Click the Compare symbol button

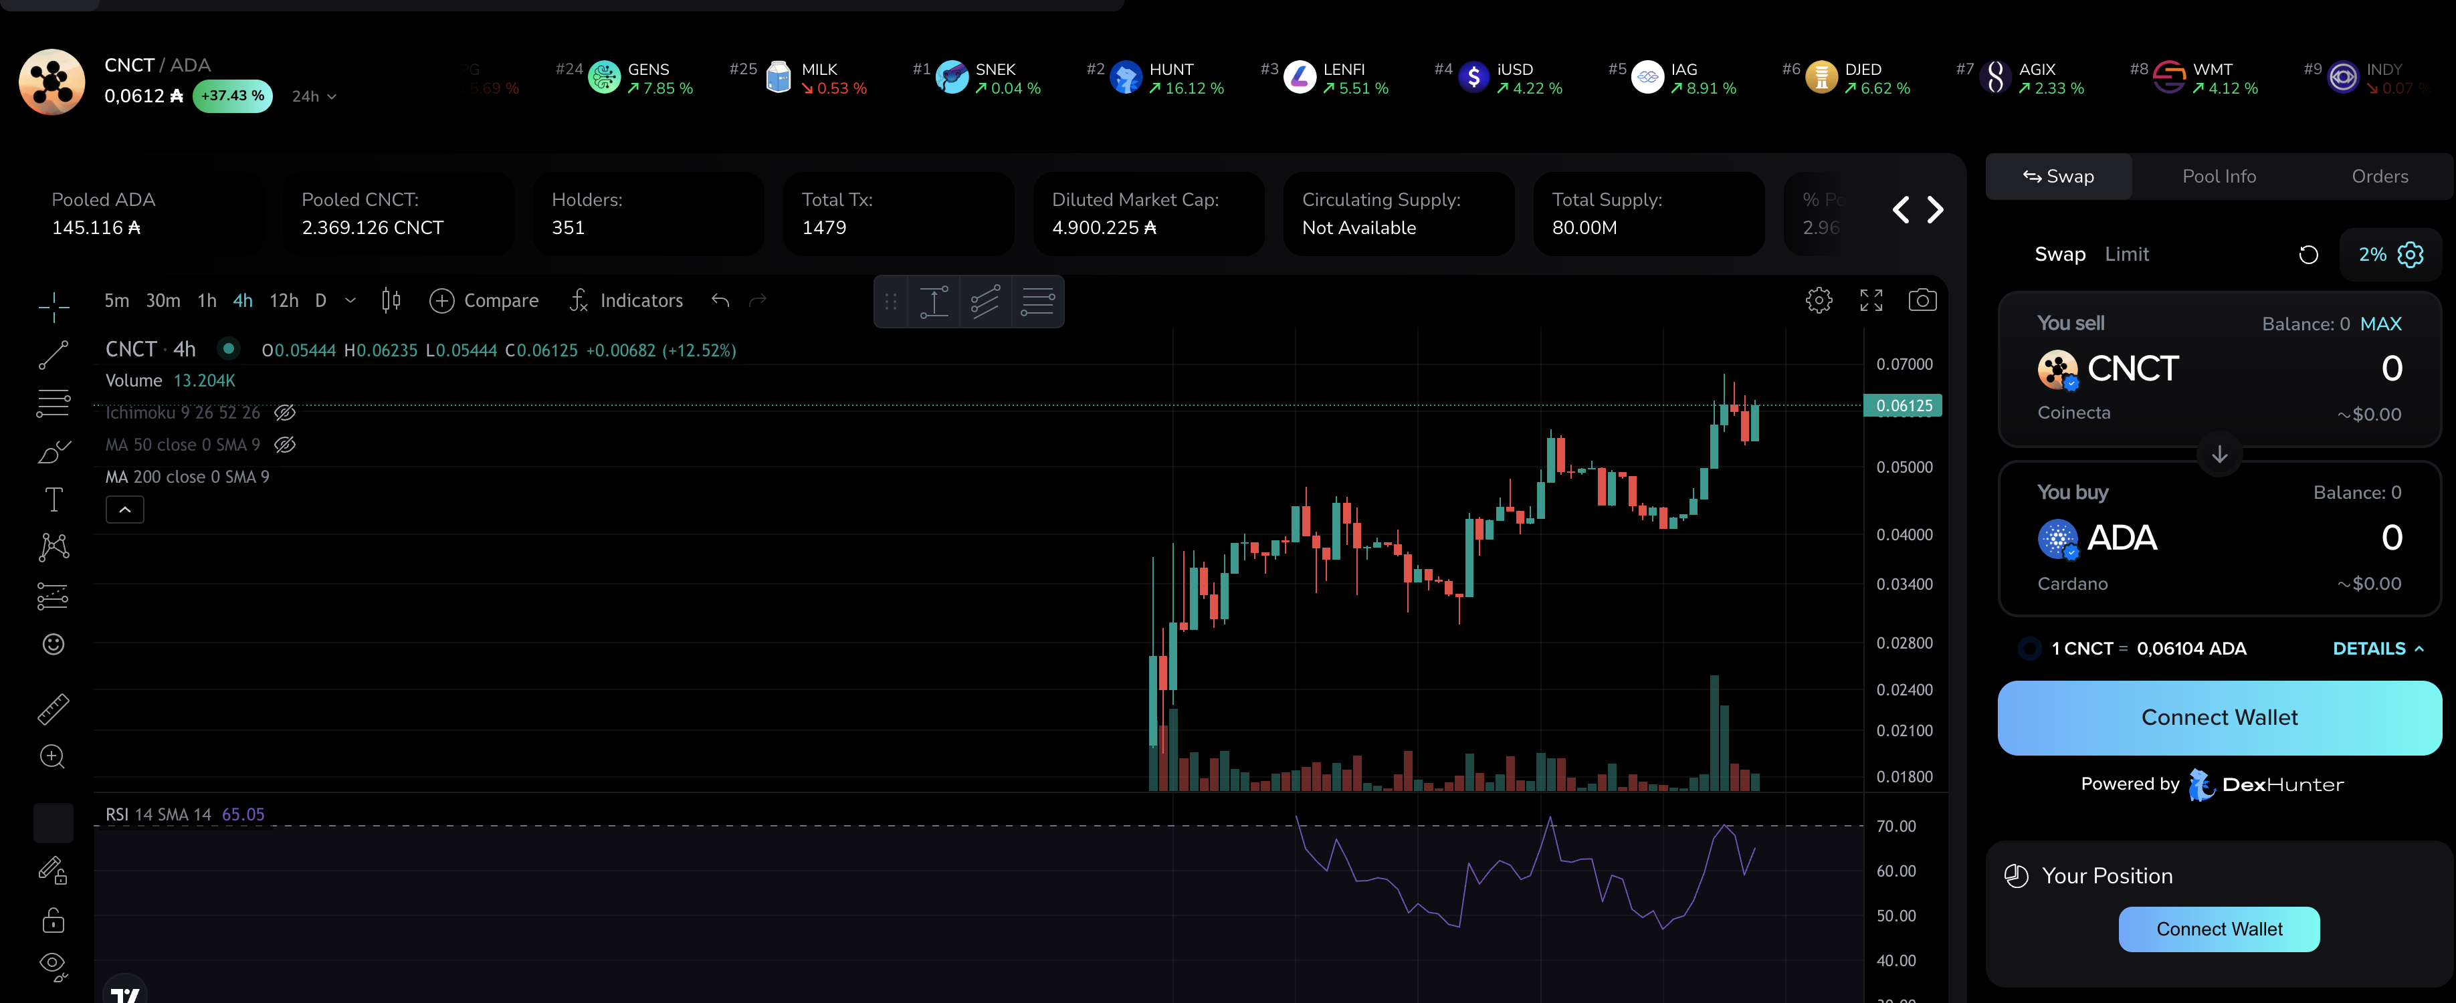point(484,300)
